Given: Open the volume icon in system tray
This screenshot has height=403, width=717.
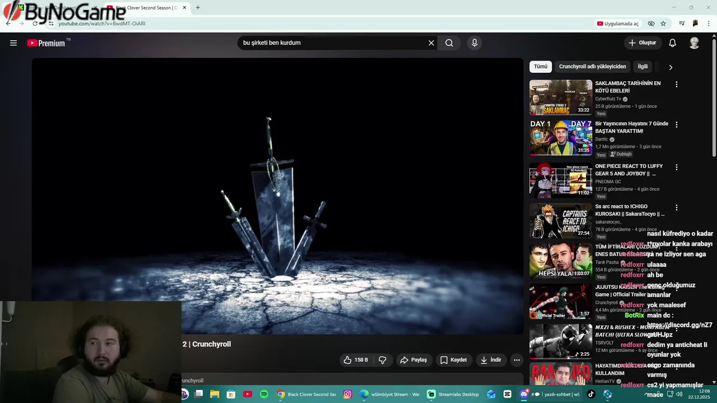Looking at the screenshot, I should (x=679, y=394).
